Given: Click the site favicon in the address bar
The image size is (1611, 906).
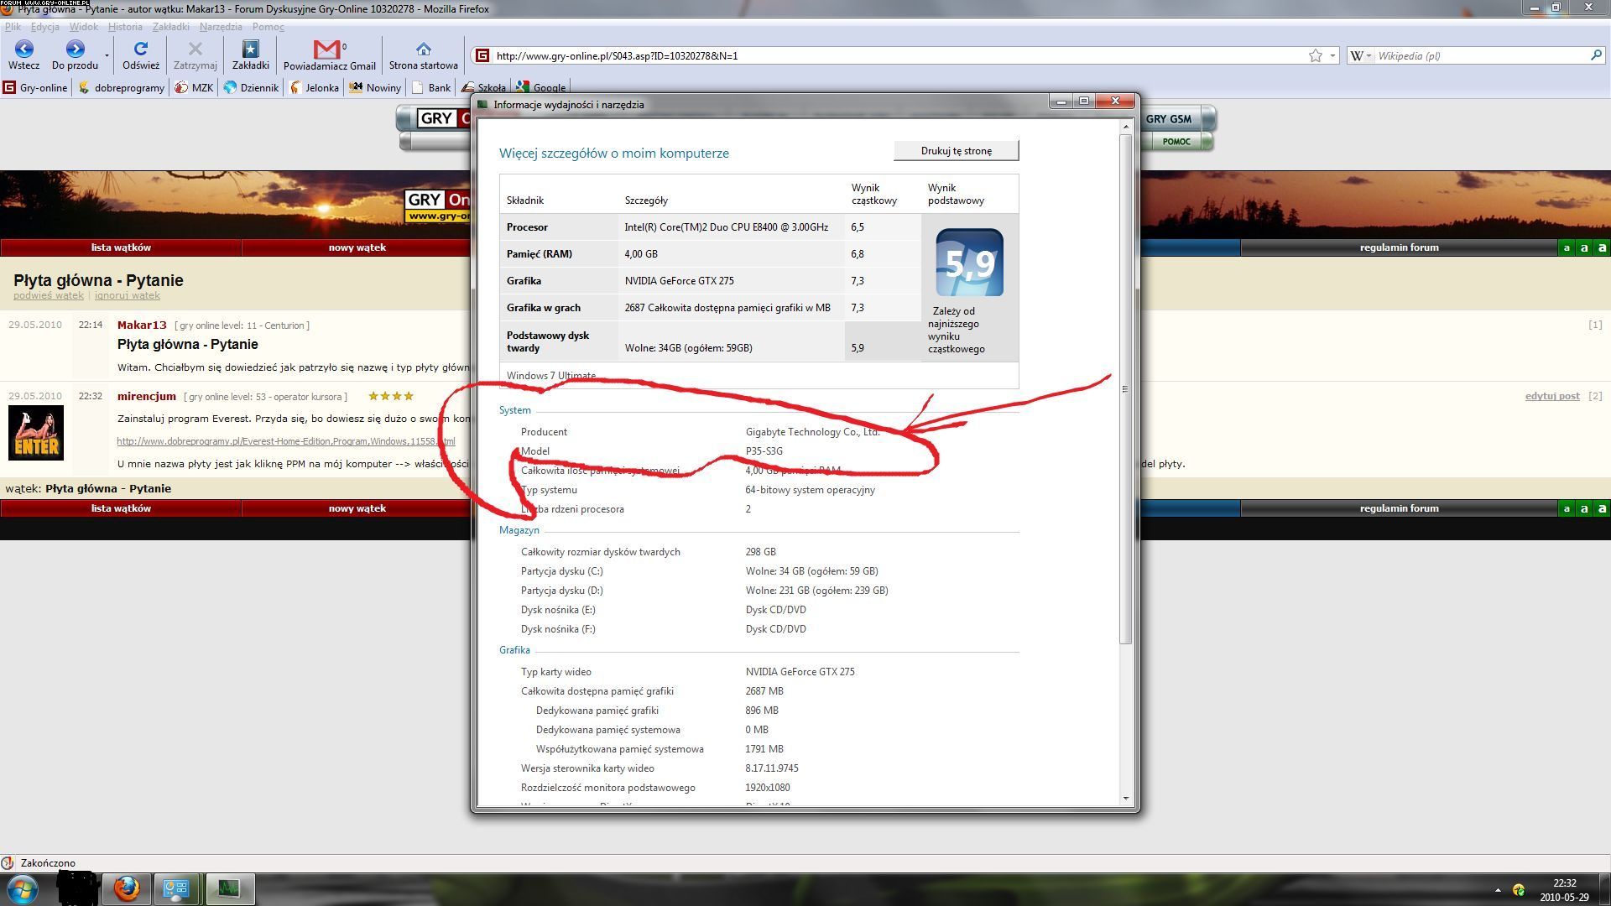Looking at the screenshot, I should (x=482, y=55).
